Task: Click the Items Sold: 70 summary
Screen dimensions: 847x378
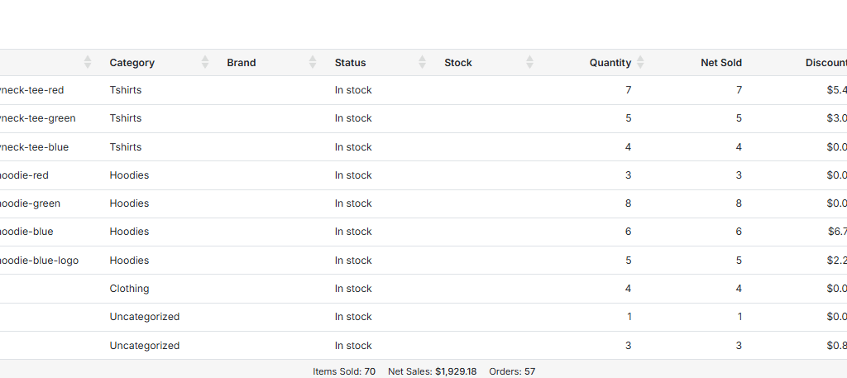Action: [344, 371]
